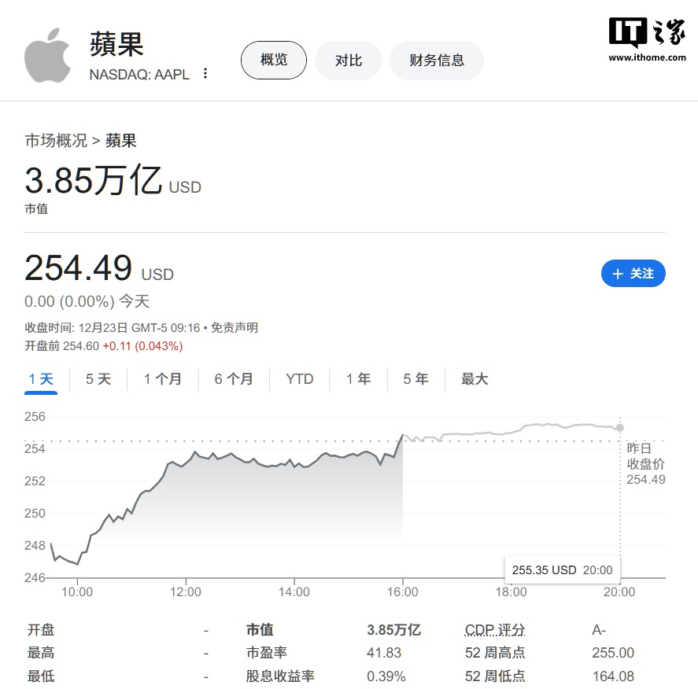This screenshot has height=689, width=698.
Task: Switch chart to 5 年 range
Action: click(415, 379)
